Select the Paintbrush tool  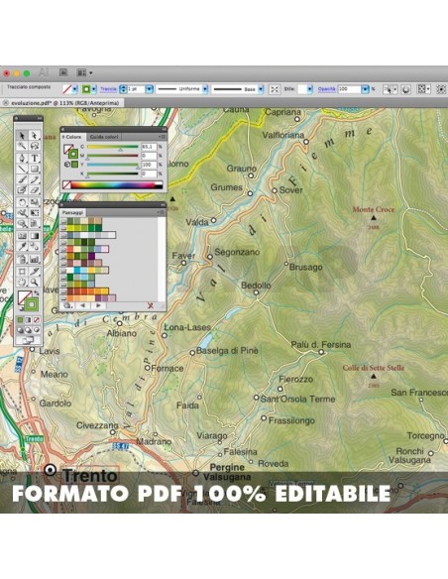point(22,179)
